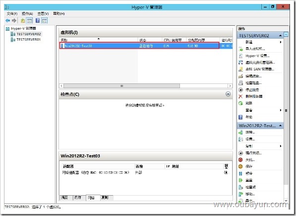Open 查看(V) menu
Viewport: 296px width, 216px height.
(43, 13)
